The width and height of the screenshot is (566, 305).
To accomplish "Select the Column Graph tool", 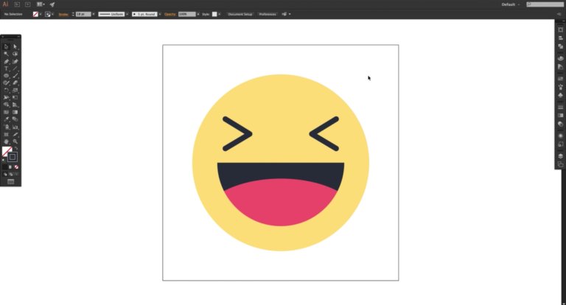I will pos(15,127).
